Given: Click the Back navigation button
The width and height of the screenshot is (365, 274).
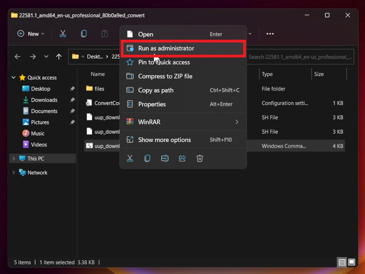Looking at the screenshot, I should pyautogui.click(x=17, y=56).
